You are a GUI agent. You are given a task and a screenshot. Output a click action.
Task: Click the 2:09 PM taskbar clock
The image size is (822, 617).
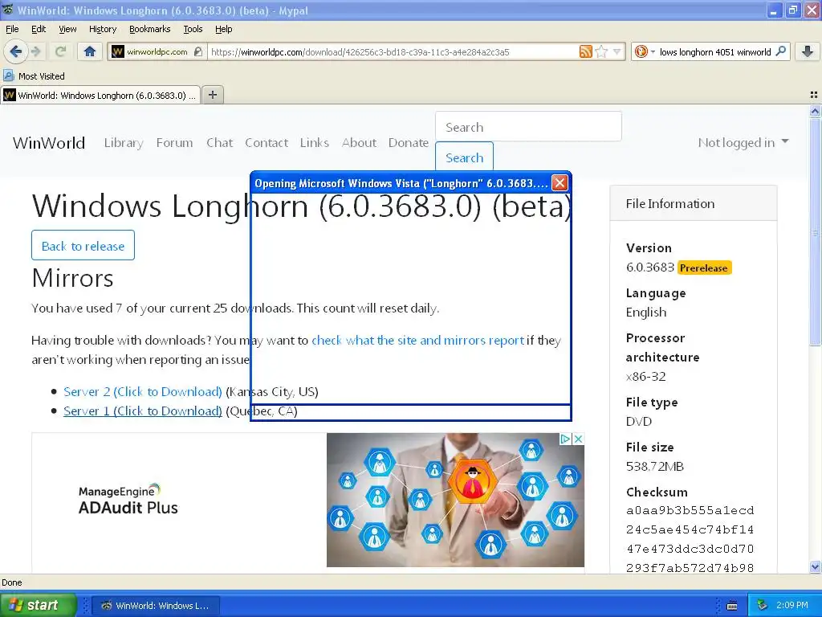[x=791, y=606]
